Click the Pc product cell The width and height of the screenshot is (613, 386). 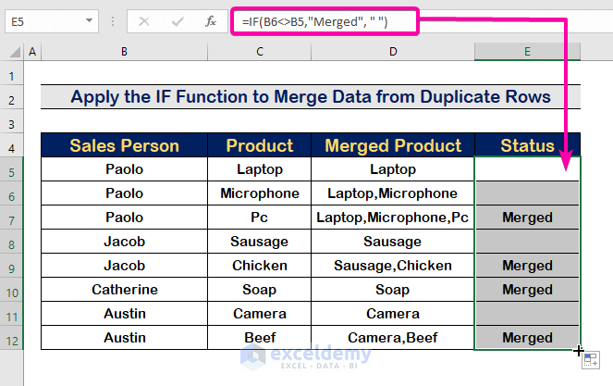point(260,218)
